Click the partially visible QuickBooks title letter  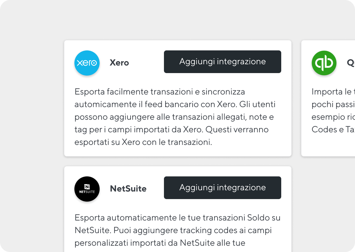[x=351, y=63]
